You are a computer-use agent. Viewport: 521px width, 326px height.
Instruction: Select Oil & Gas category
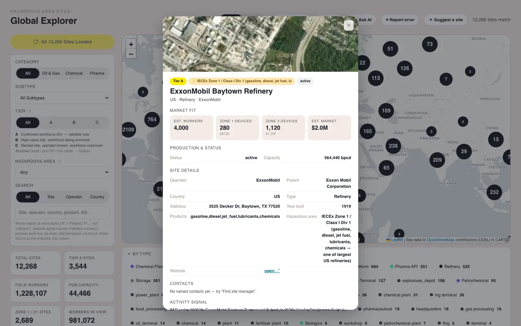pos(51,73)
